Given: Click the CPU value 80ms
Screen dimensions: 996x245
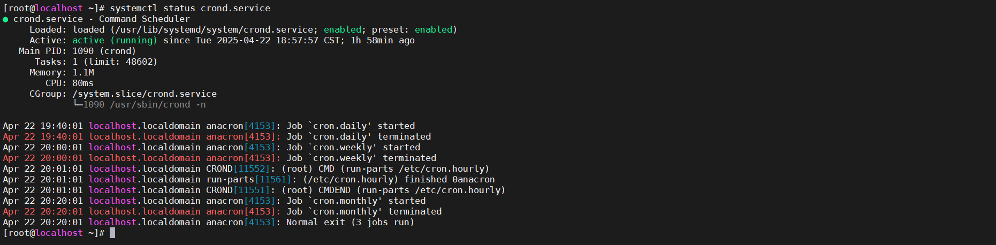Looking at the screenshot, I should click(83, 83).
